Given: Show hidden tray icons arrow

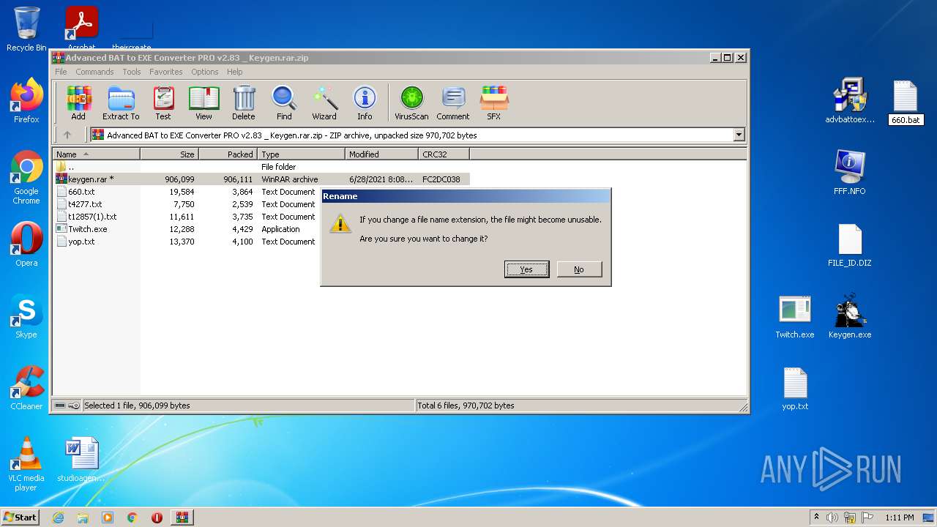Looking at the screenshot, I should pos(816,517).
